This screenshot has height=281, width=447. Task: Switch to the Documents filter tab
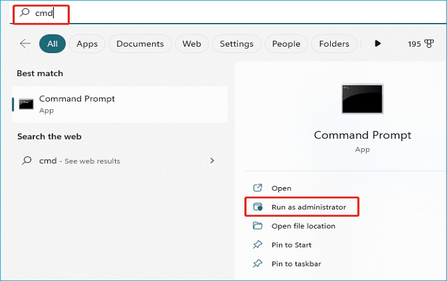tap(140, 43)
